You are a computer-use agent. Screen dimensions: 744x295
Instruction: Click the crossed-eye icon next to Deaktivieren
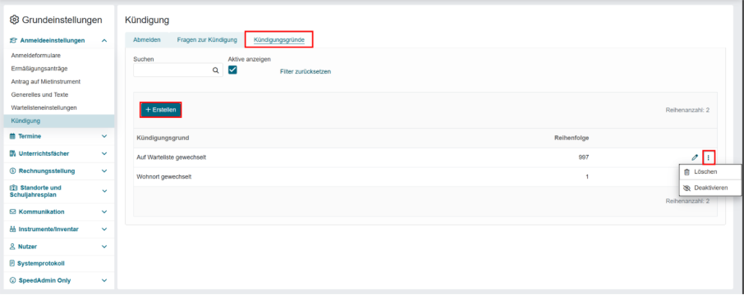687,188
